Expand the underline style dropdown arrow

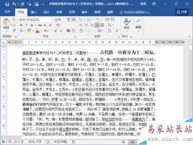tap(36, 25)
